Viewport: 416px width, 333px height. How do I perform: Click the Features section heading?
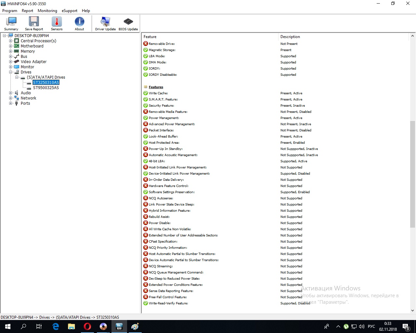tap(156, 87)
